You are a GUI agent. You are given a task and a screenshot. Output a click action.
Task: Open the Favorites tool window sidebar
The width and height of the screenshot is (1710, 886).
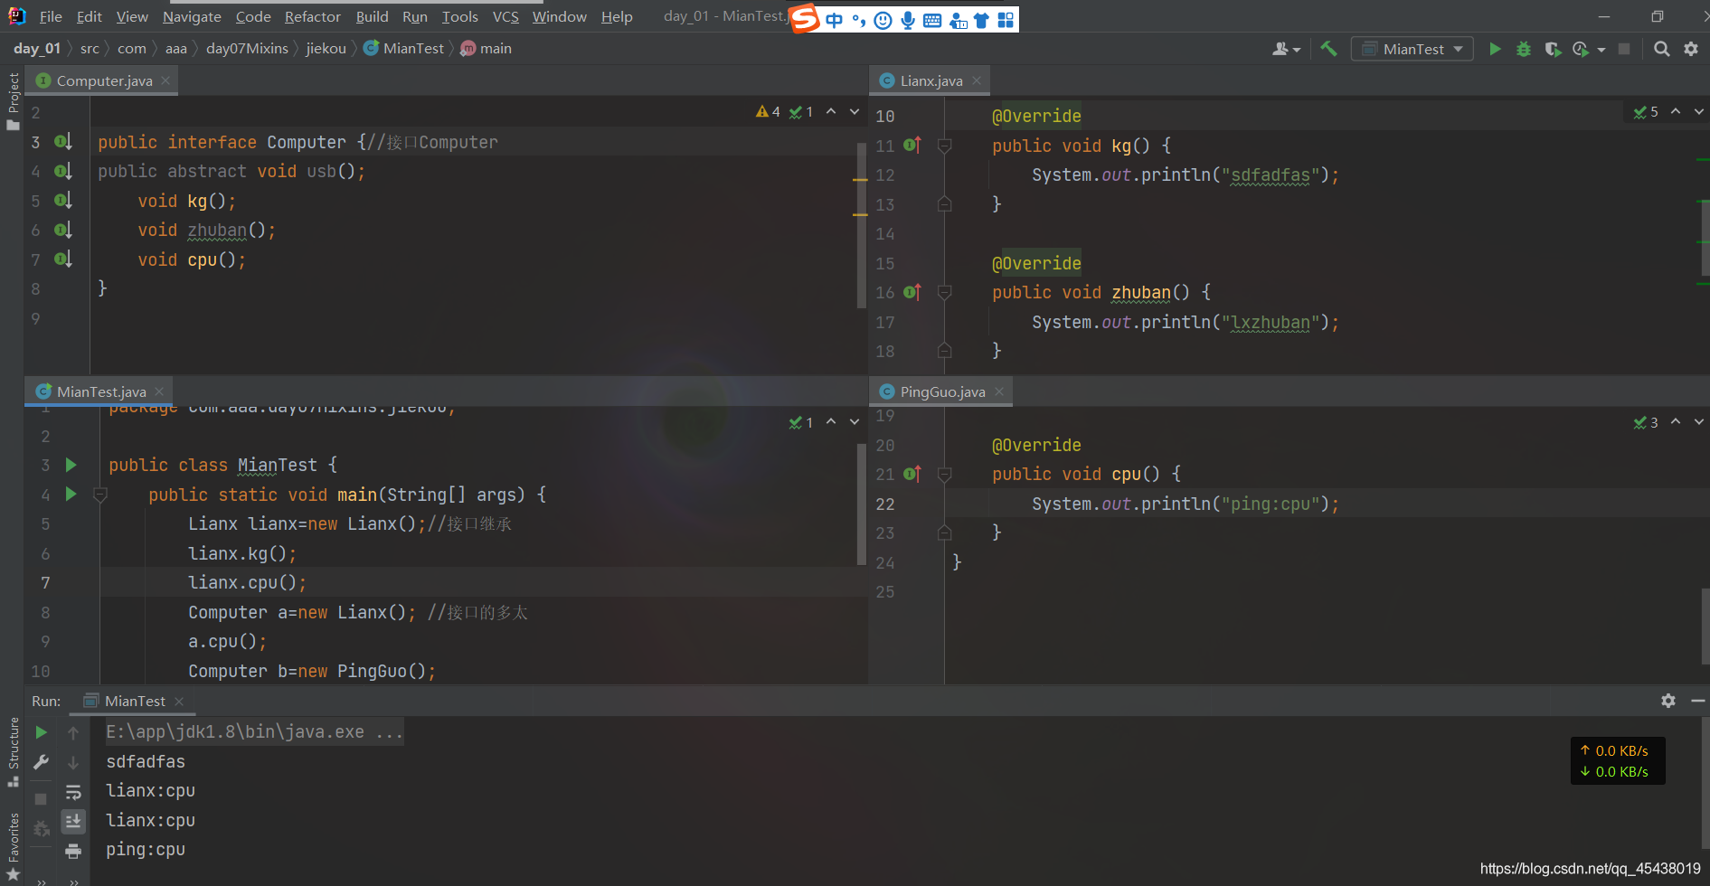[x=13, y=845]
